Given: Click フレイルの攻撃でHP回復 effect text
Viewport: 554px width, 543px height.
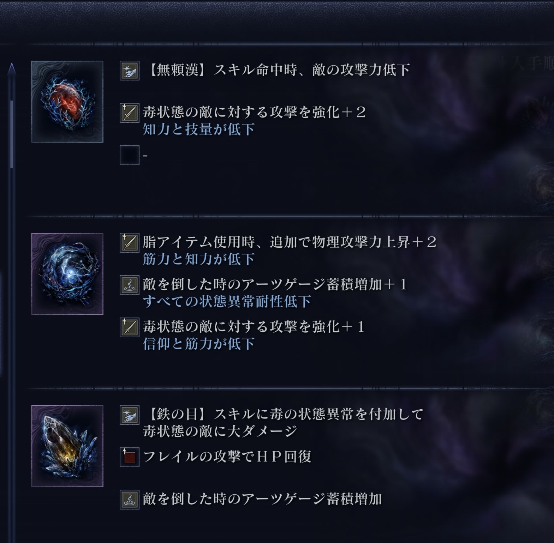Looking at the screenshot, I should tap(227, 457).
